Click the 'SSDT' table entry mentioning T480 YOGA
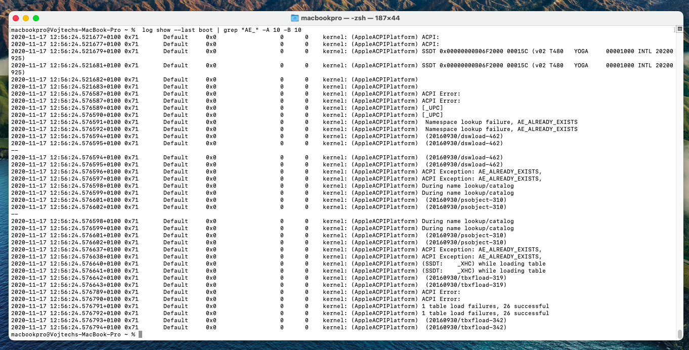Viewport: 689px width, 350px height. click(506, 51)
